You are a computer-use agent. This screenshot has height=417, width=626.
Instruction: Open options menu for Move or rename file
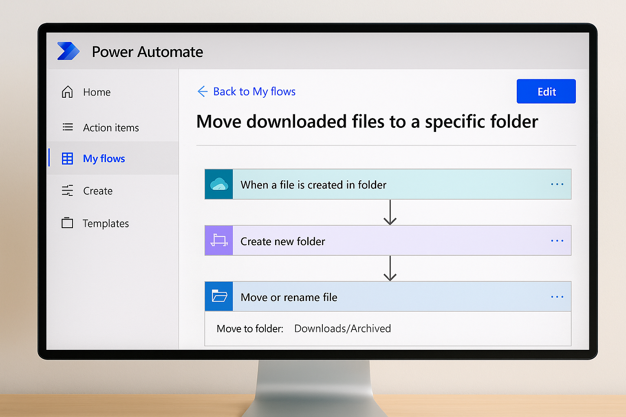(x=557, y=297)
